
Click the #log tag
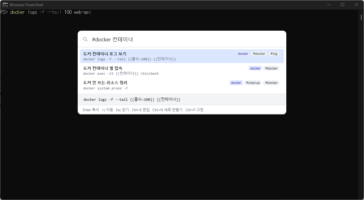click(274, 54)
